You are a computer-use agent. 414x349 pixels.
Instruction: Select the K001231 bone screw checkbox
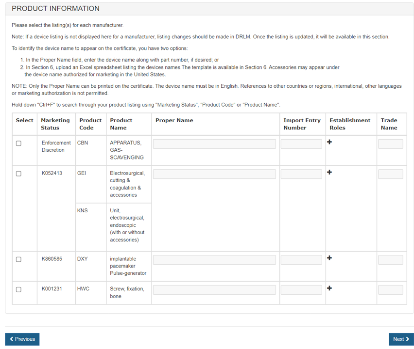[x=18, y=289]
